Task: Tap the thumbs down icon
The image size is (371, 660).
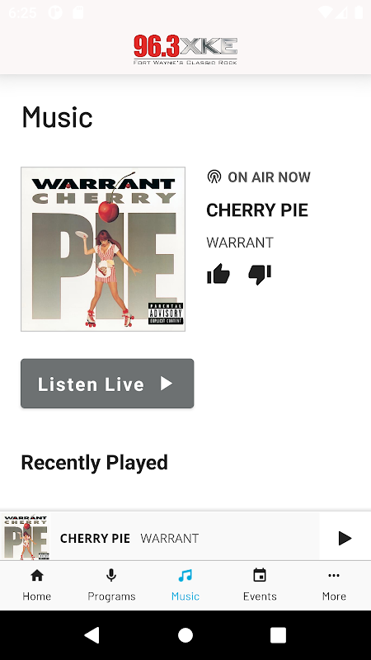Action: 260,275
